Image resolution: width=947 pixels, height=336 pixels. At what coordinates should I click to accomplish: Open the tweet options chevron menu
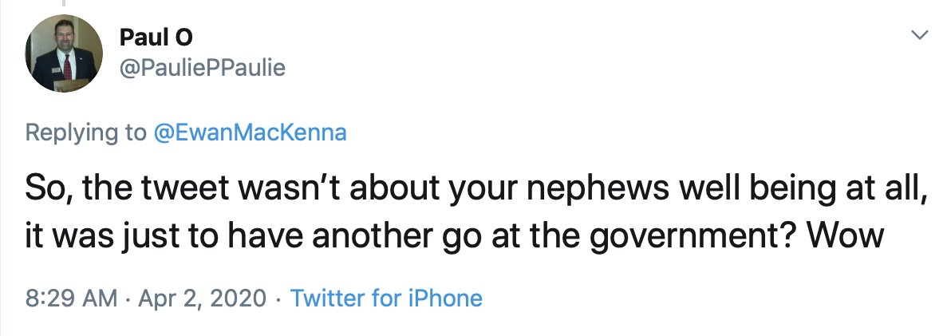point(921,34)
